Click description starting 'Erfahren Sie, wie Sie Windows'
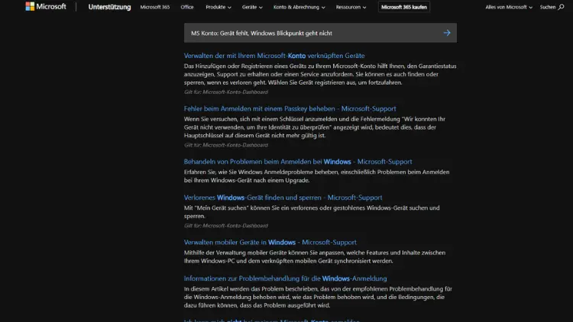This screenshot has height=322, width=573. pyautogui.click(x=316, y=176)
